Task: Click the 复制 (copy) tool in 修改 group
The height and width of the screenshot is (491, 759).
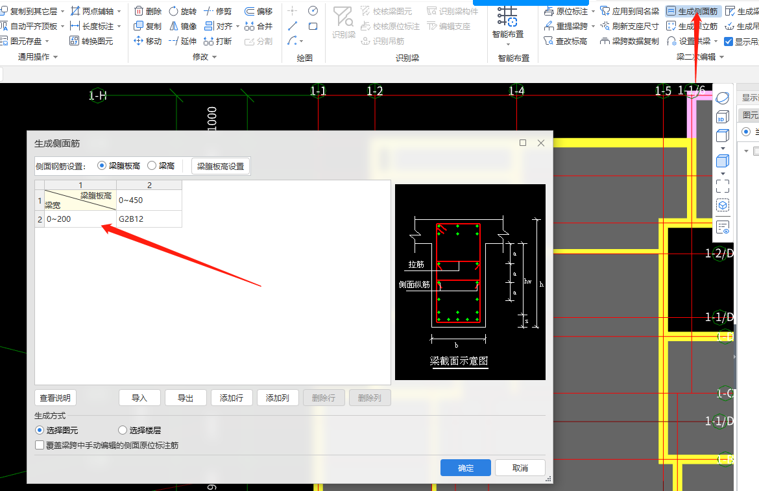Action: [147, 26]
